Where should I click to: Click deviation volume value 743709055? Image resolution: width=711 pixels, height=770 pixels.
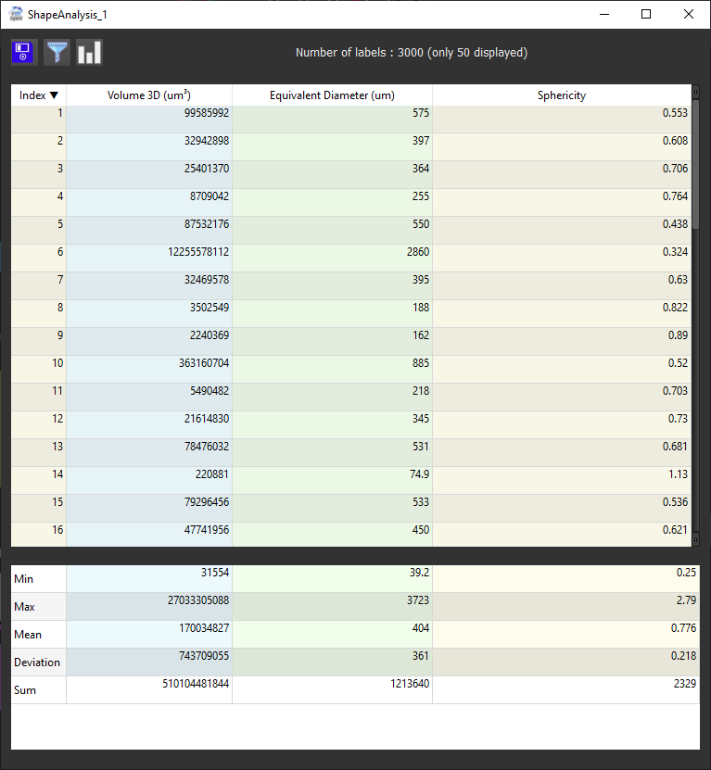[x=149, y=662]
